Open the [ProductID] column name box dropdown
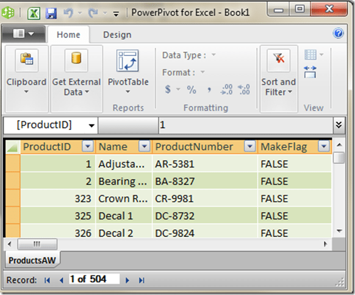 91,126
